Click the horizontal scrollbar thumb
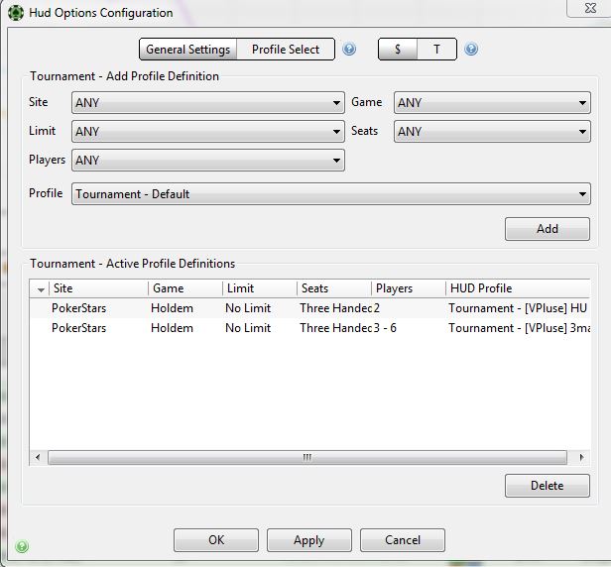This screenshot has width=611, height=567. tap(307, 458)
